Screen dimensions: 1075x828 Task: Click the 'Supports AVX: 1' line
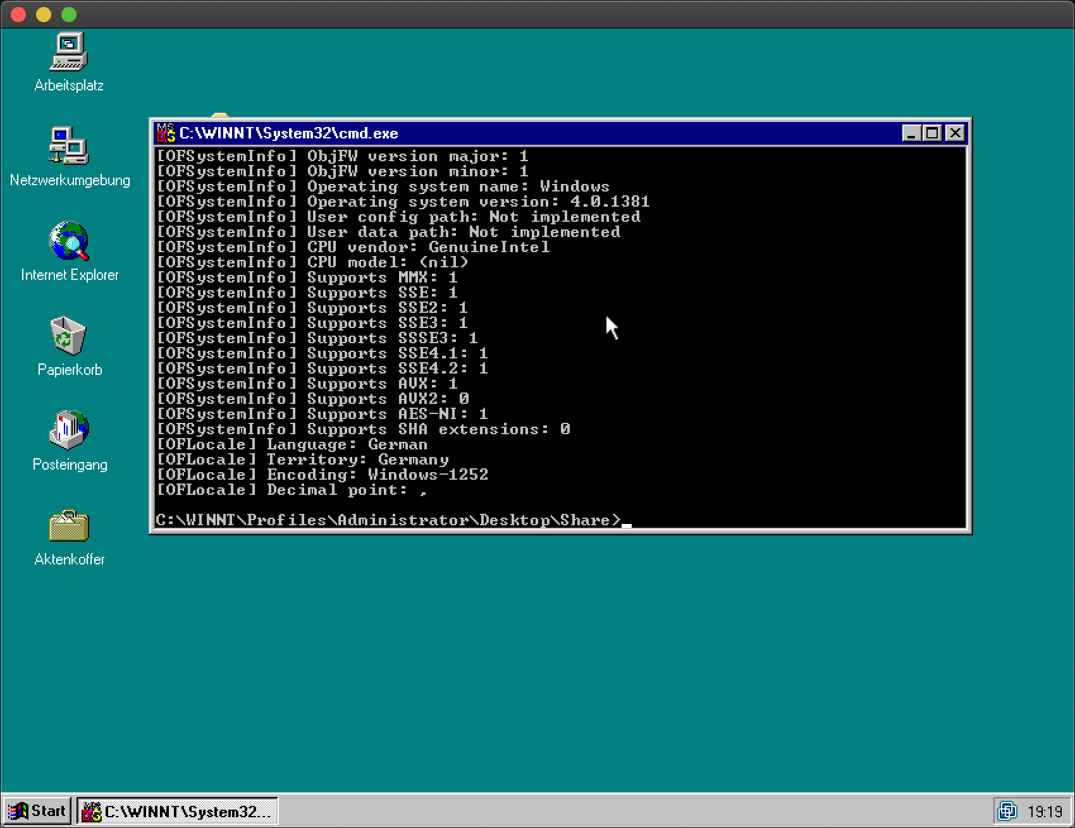tap(307, 384)
